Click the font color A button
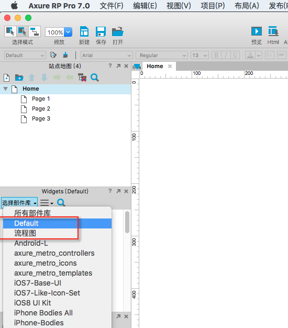 coord(250,55)
